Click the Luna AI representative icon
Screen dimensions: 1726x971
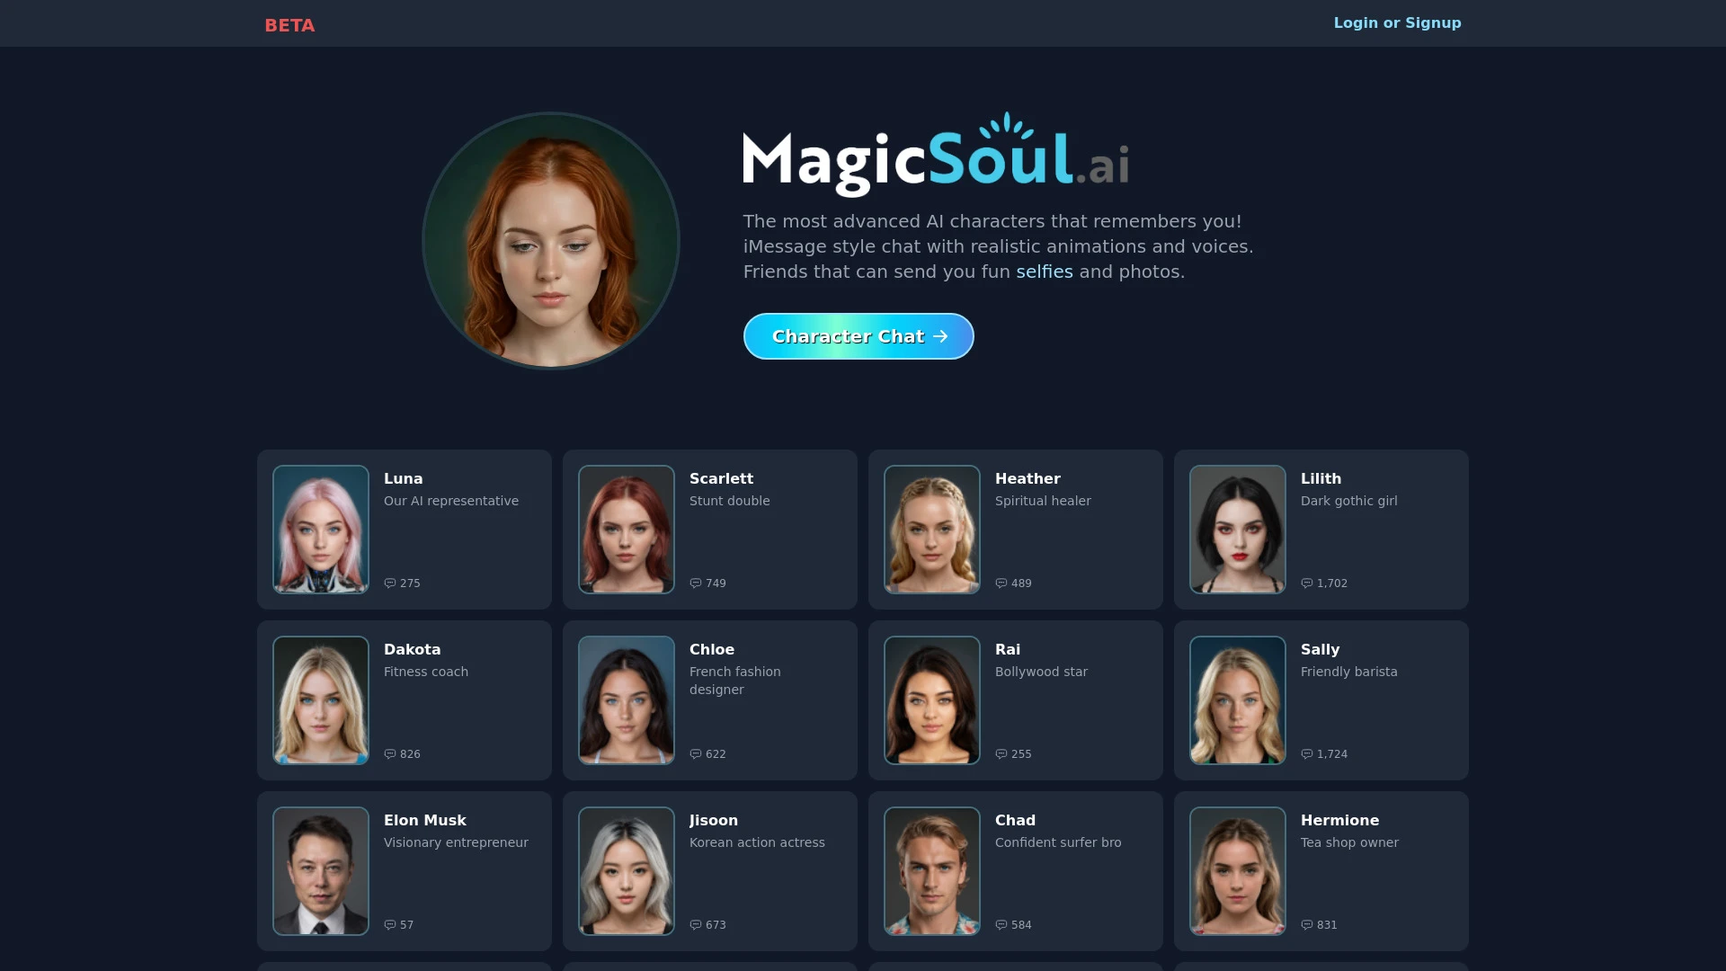click(x=320, y=529)
